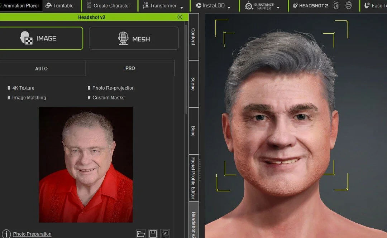Open the InstaLOD dropdown menu
The image size is (387, 238).
coord(229,7)
